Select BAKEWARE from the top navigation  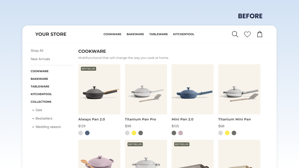click(135, 34)
